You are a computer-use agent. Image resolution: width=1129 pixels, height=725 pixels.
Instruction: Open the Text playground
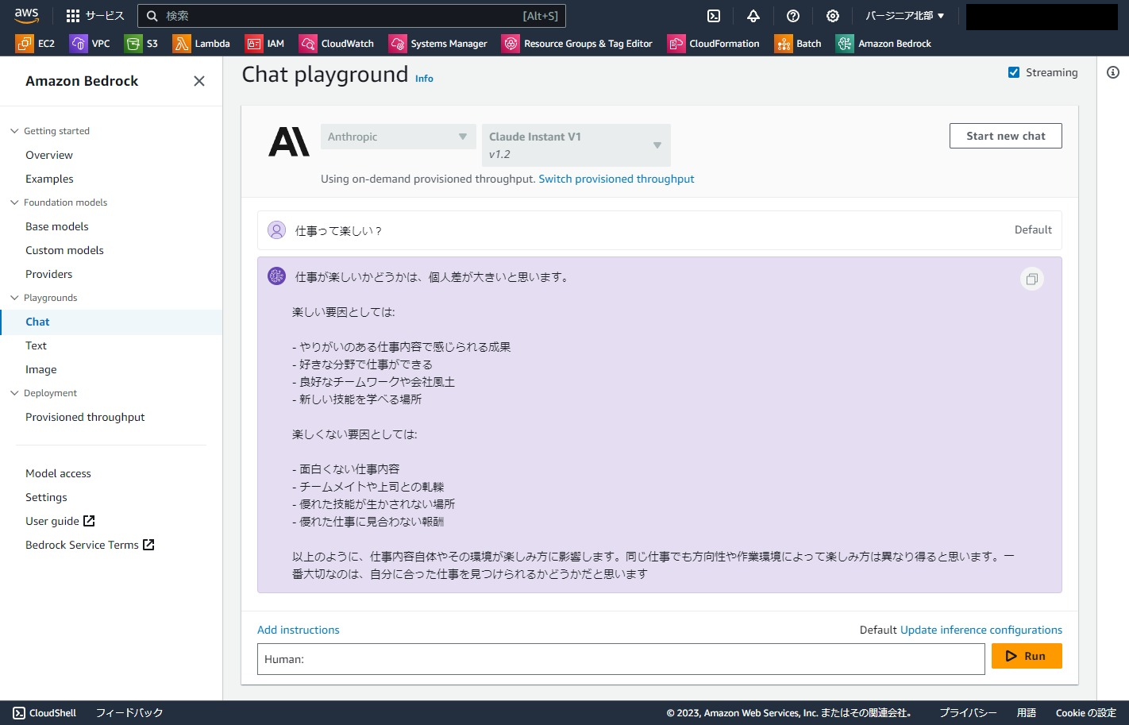coord(36,345)
